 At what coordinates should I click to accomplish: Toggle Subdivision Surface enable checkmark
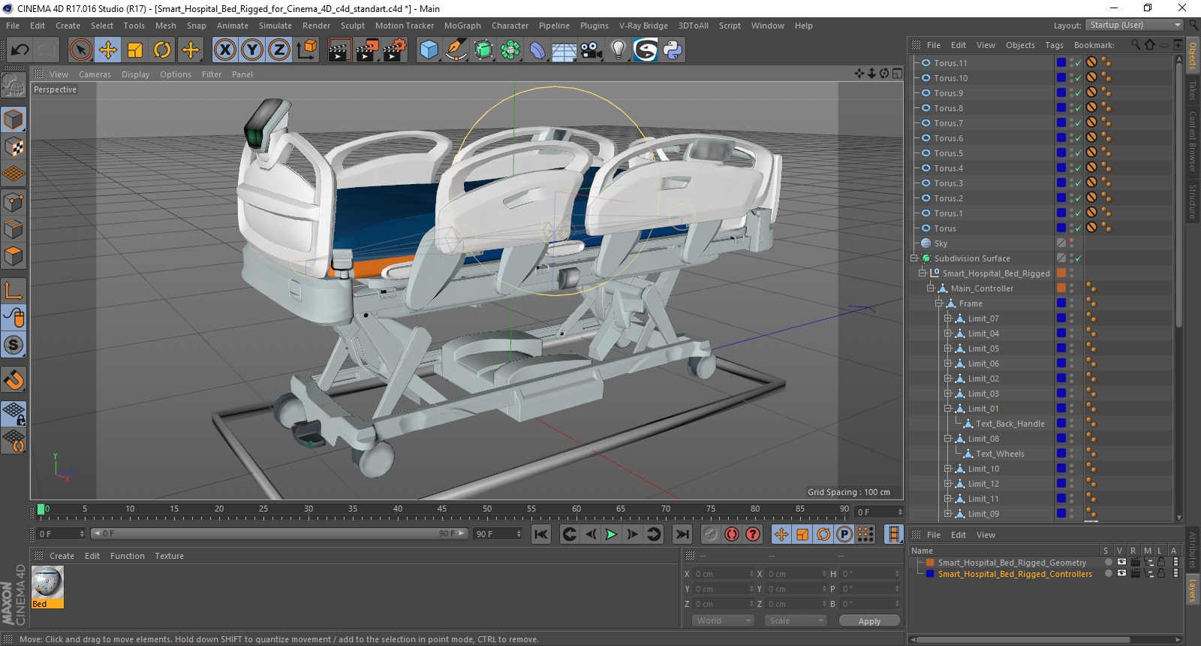pos(1079,258)
